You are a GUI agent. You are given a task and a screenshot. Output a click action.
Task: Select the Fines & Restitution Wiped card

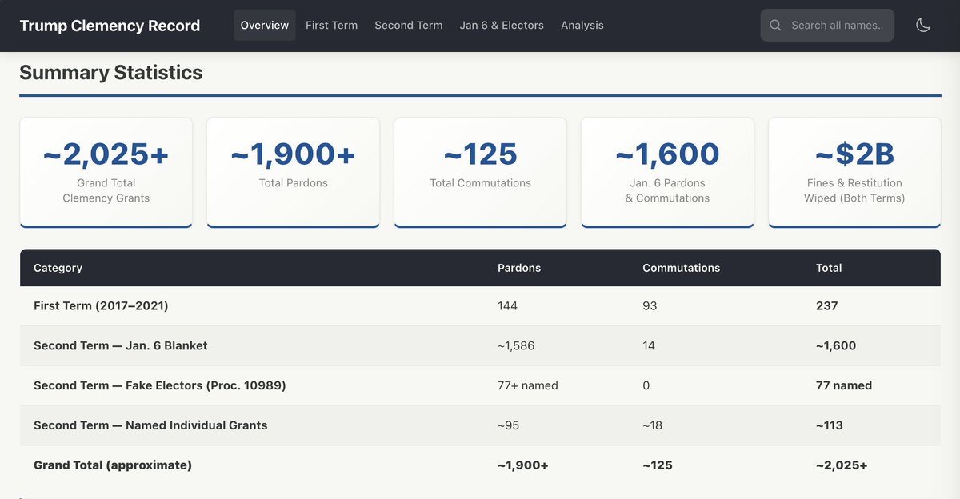854,172
